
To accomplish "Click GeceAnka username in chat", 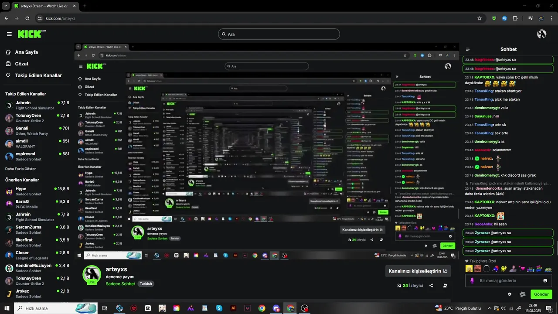I will 483,224.
